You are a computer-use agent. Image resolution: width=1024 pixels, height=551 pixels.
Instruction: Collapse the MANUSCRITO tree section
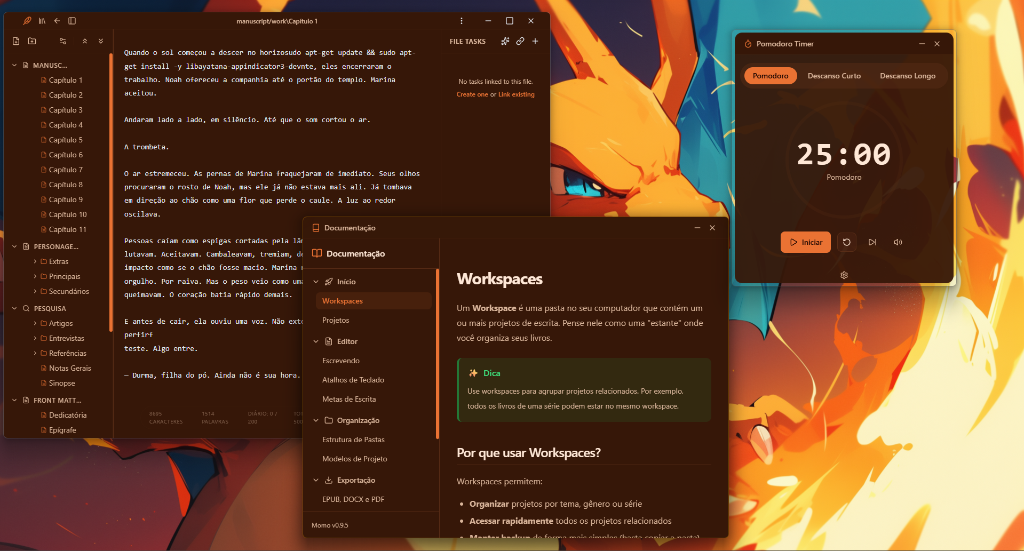tap(14, 65)
